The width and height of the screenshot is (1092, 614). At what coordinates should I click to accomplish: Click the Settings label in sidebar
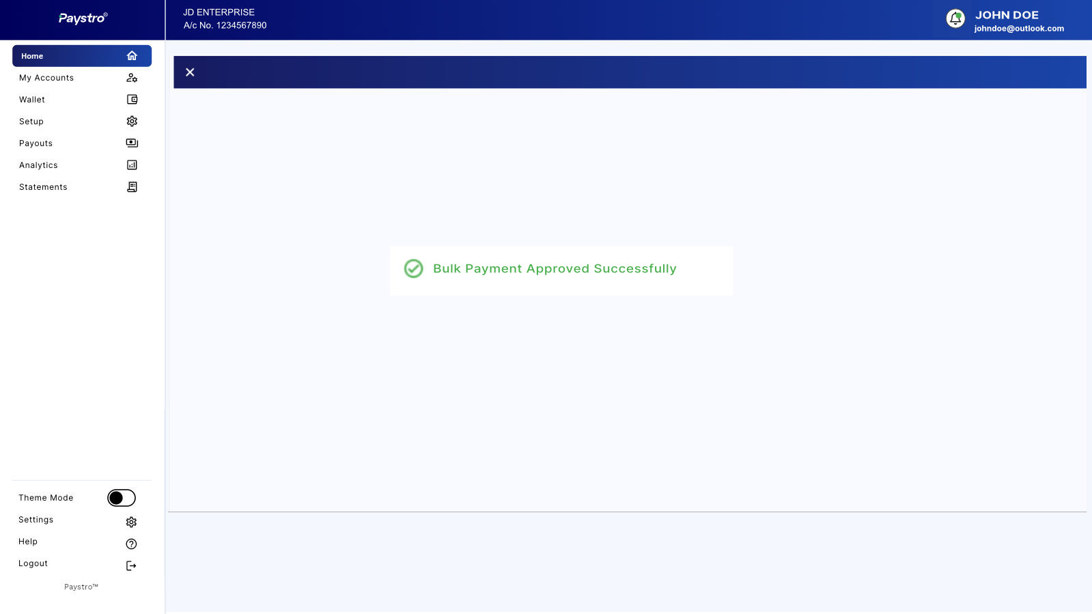pyautogui.click(x=36, y=520)
